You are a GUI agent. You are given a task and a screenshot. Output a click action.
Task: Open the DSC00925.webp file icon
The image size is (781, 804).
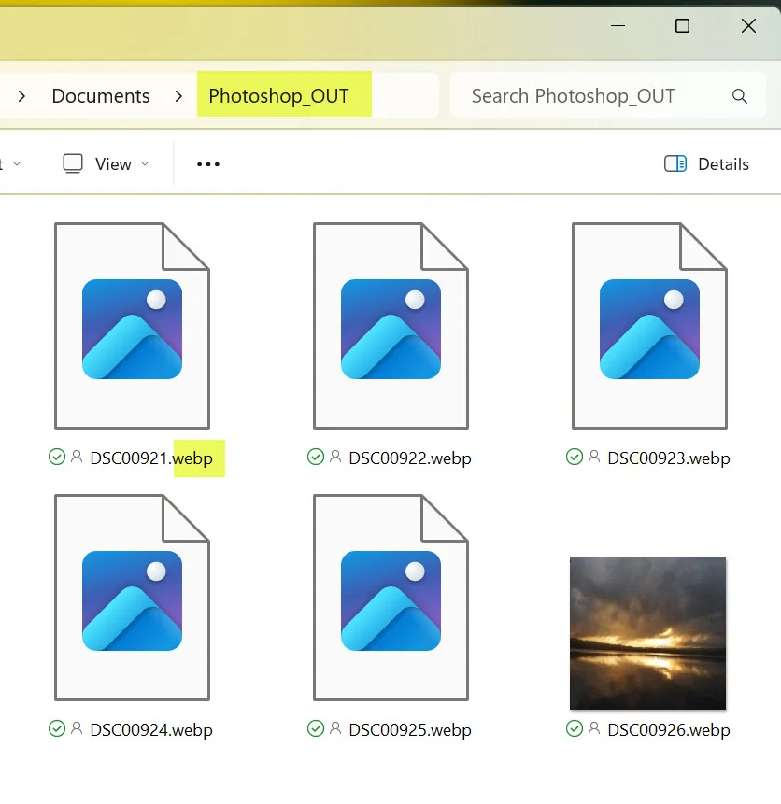pos(390,598)
